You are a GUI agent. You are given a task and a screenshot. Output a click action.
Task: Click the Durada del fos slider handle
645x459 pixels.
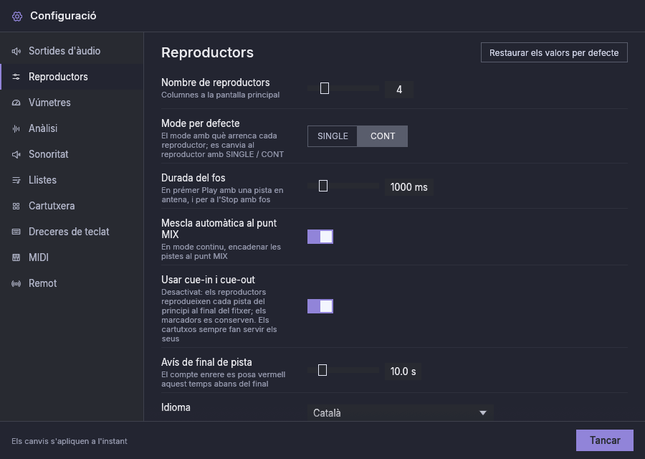[x=323, y=186]
